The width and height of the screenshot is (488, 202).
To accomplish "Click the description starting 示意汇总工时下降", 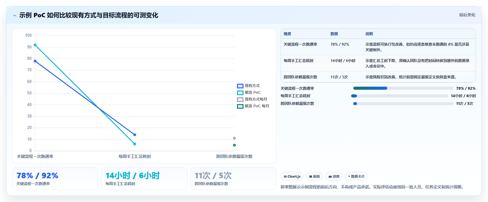I will click(x=417, y=63).
